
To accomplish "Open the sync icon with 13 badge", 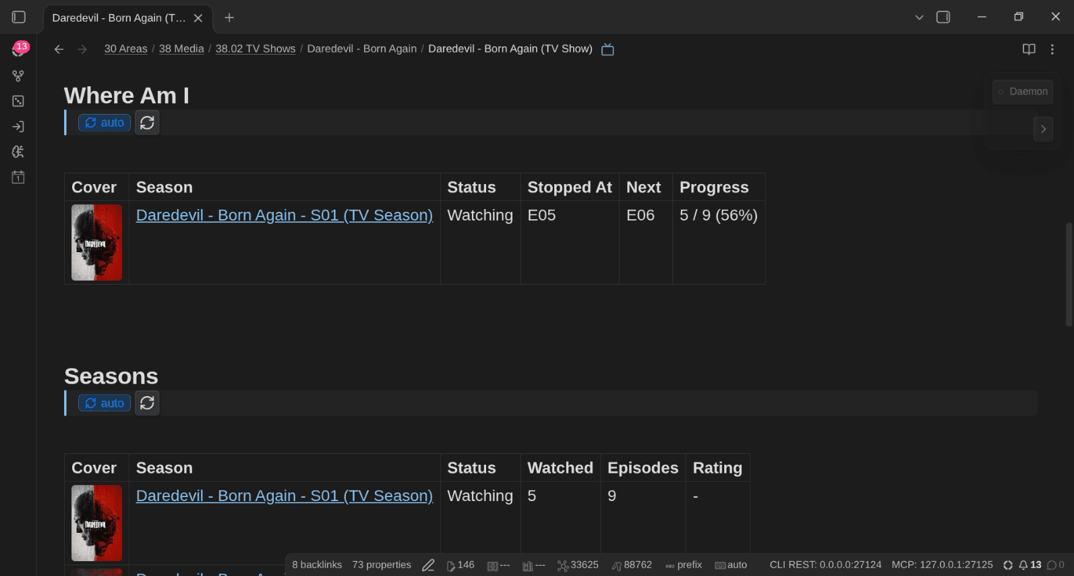I will (x=19, y=50).
